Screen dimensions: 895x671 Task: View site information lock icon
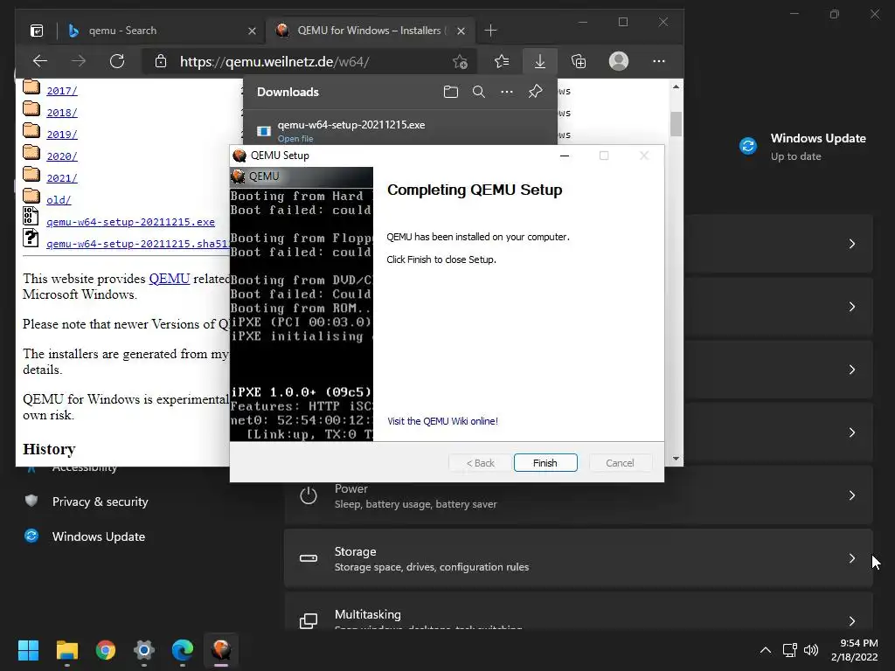161,61
